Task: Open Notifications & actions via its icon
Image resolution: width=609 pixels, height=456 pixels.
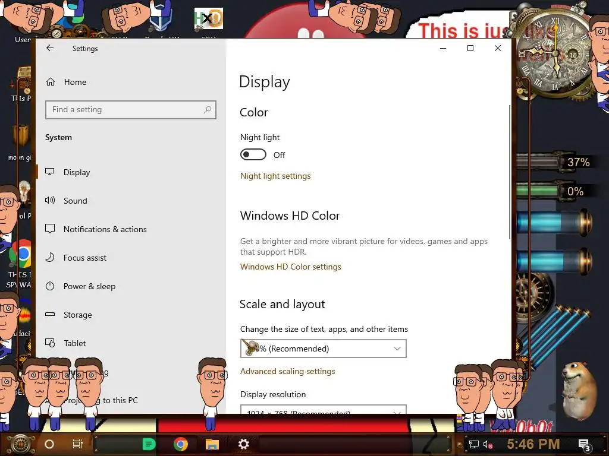Action: [x=50, y=229]
